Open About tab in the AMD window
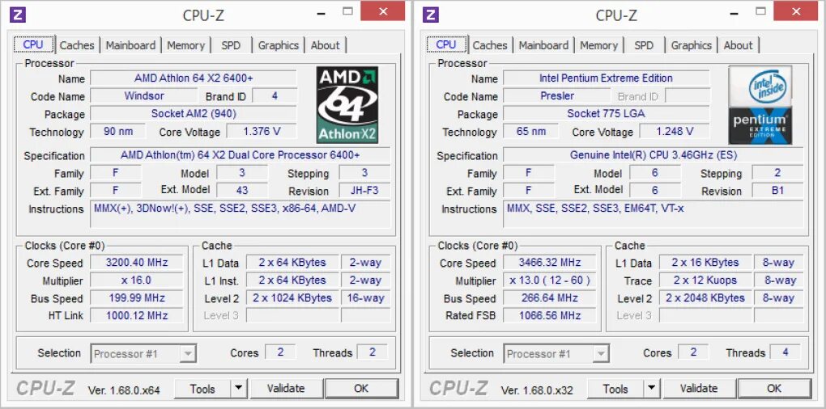 click(325, 46)
